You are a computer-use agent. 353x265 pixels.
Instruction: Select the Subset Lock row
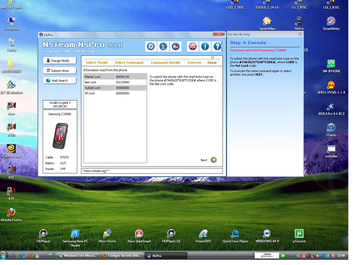(115, 88)
